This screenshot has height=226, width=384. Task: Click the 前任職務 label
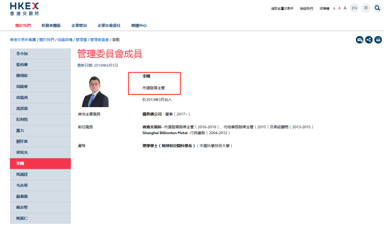(85, 127)
